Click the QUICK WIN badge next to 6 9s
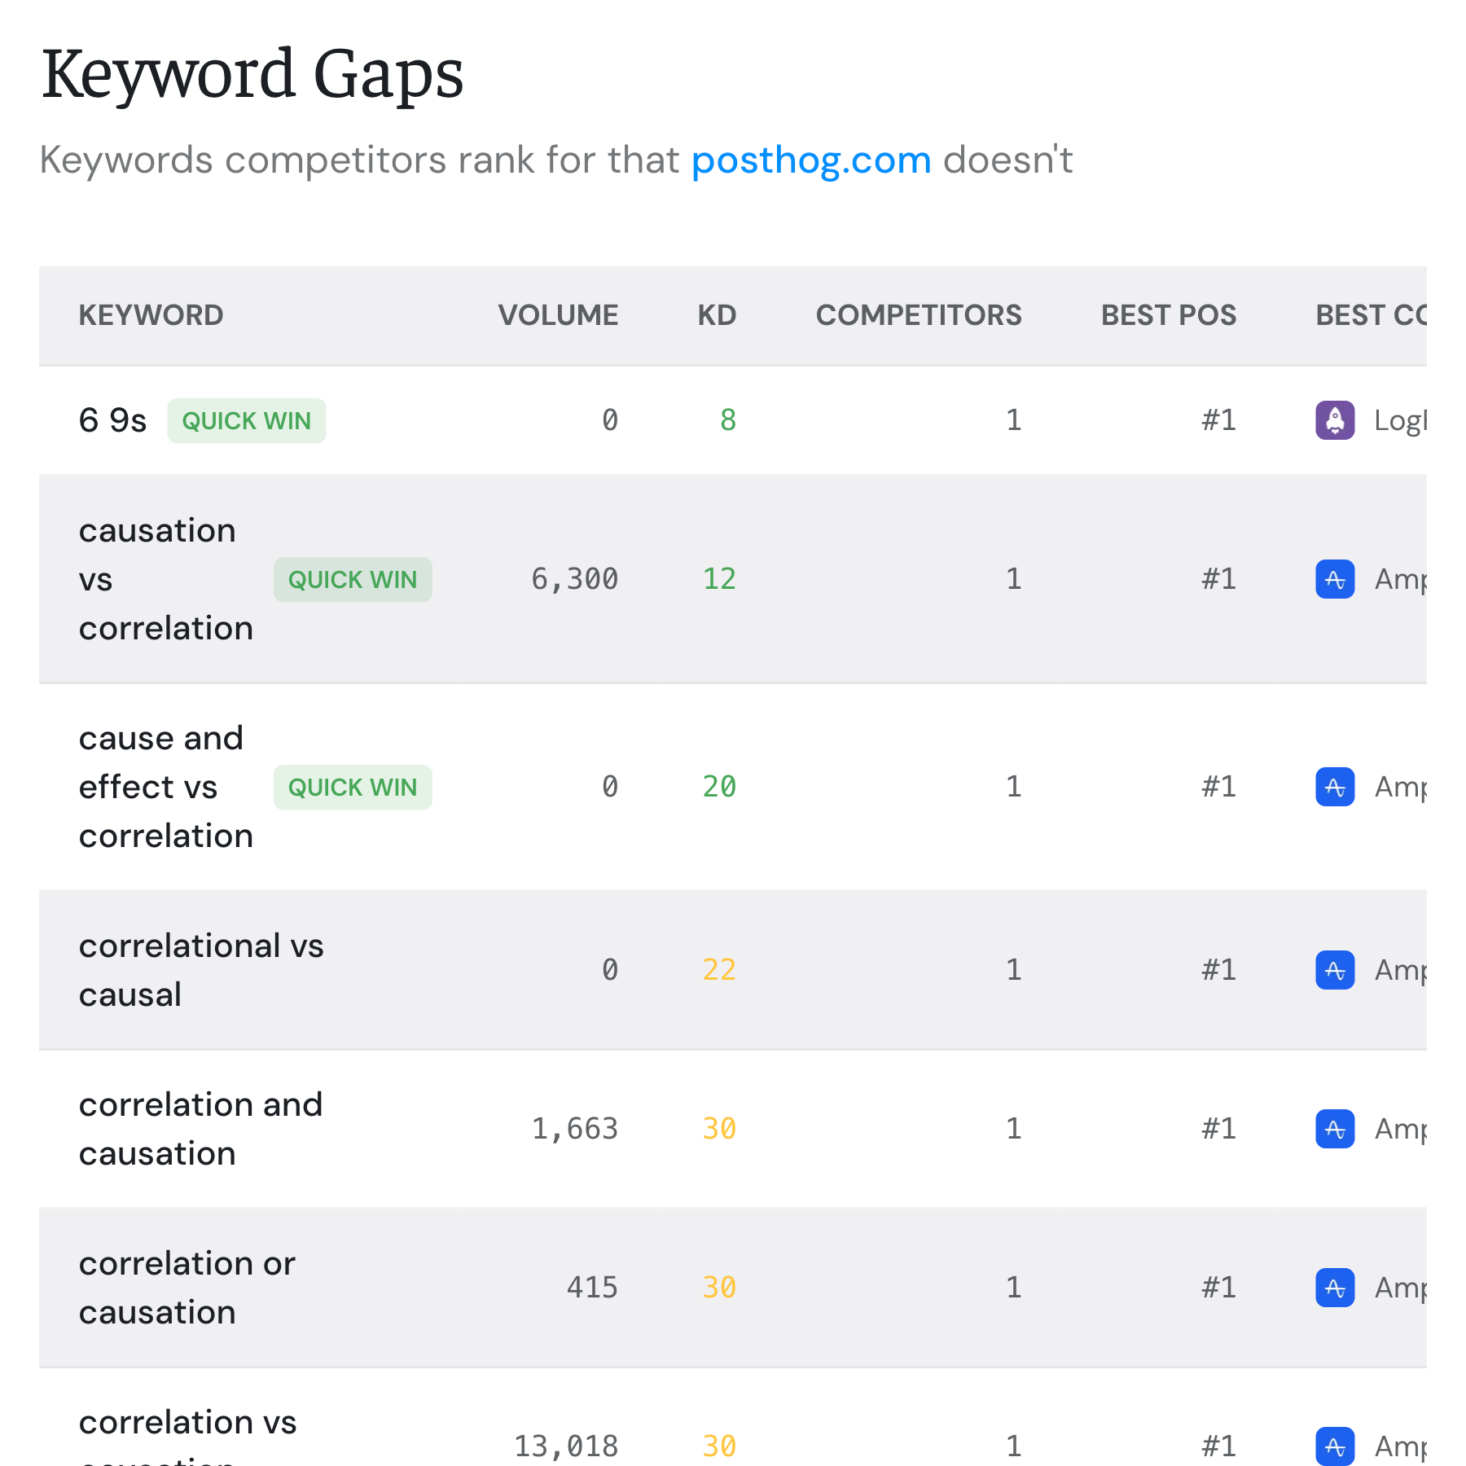The image size is (1466, 1466). click(246, 420)
